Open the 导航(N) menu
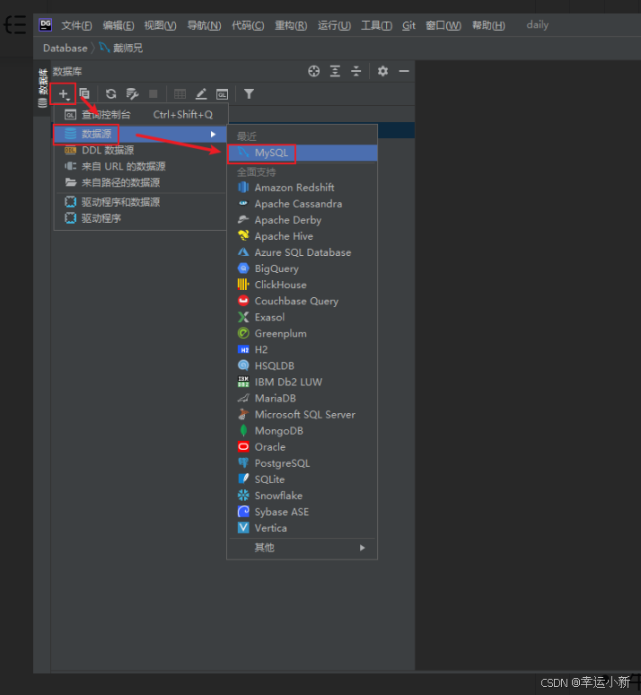The height and width of the screenshot is (695, 641). [204, 25]
